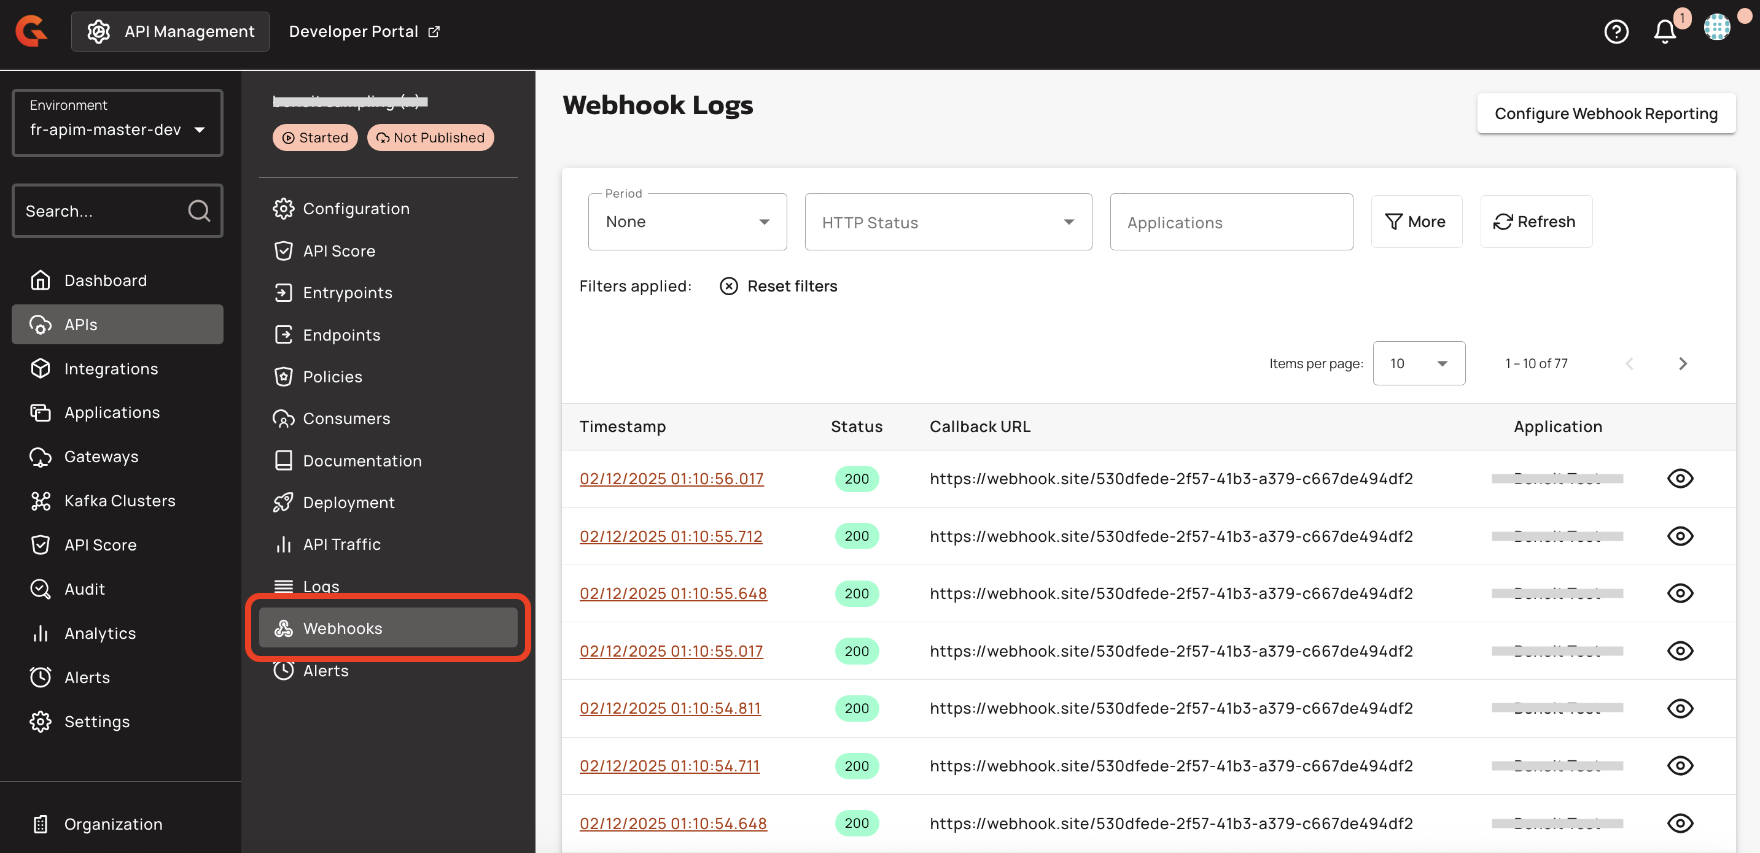This screenshot has width=1760, height=853.
Task: Click the Gravitee logo icon
Action: (x=31, y=31)
